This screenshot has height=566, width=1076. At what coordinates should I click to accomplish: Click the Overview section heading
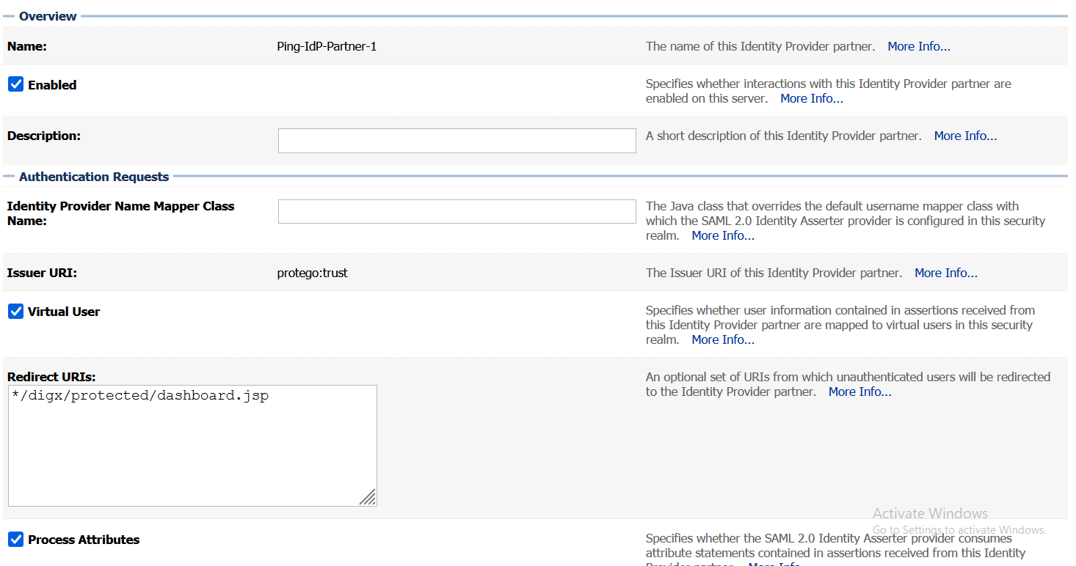[x=47, y=16]
